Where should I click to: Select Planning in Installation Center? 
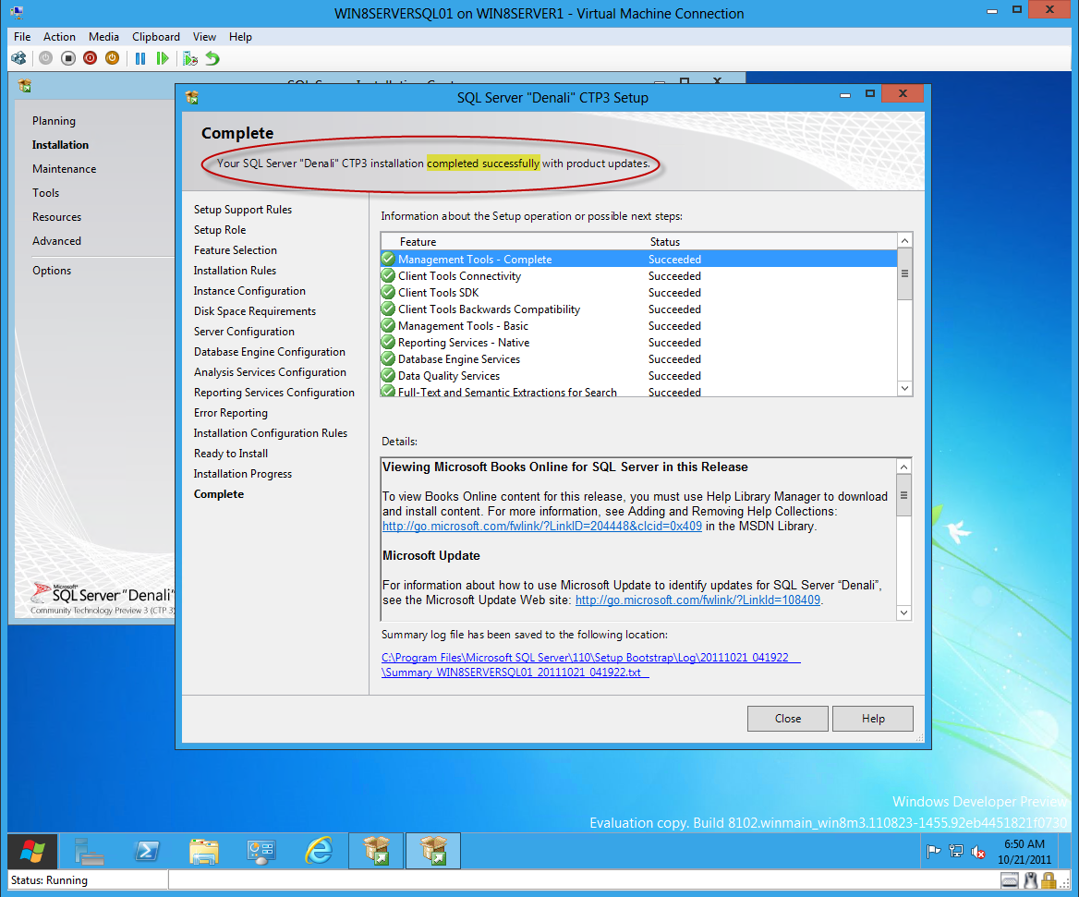pyautogui.click(x=54, y=120)
